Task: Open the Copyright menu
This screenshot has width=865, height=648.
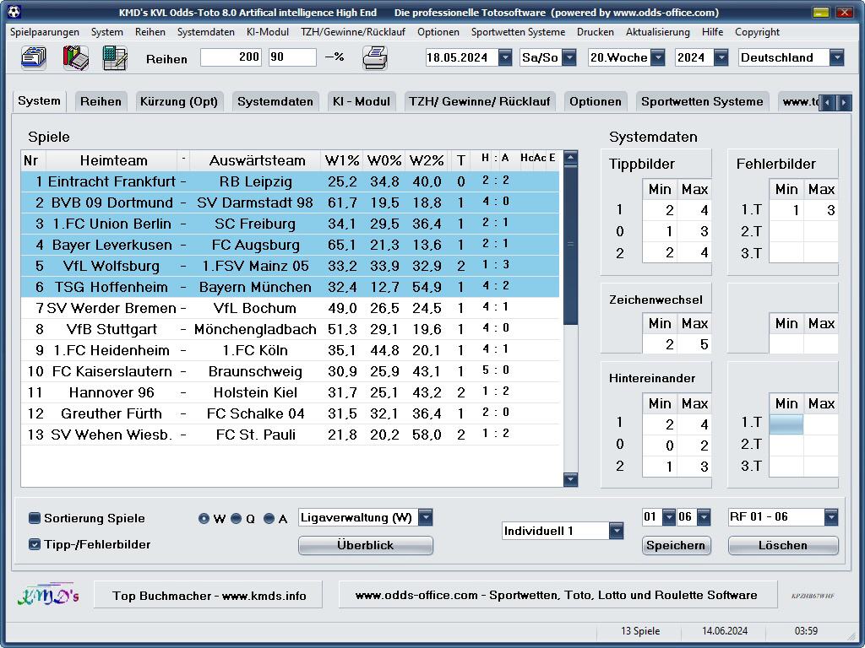Action: tap(757, 32)
